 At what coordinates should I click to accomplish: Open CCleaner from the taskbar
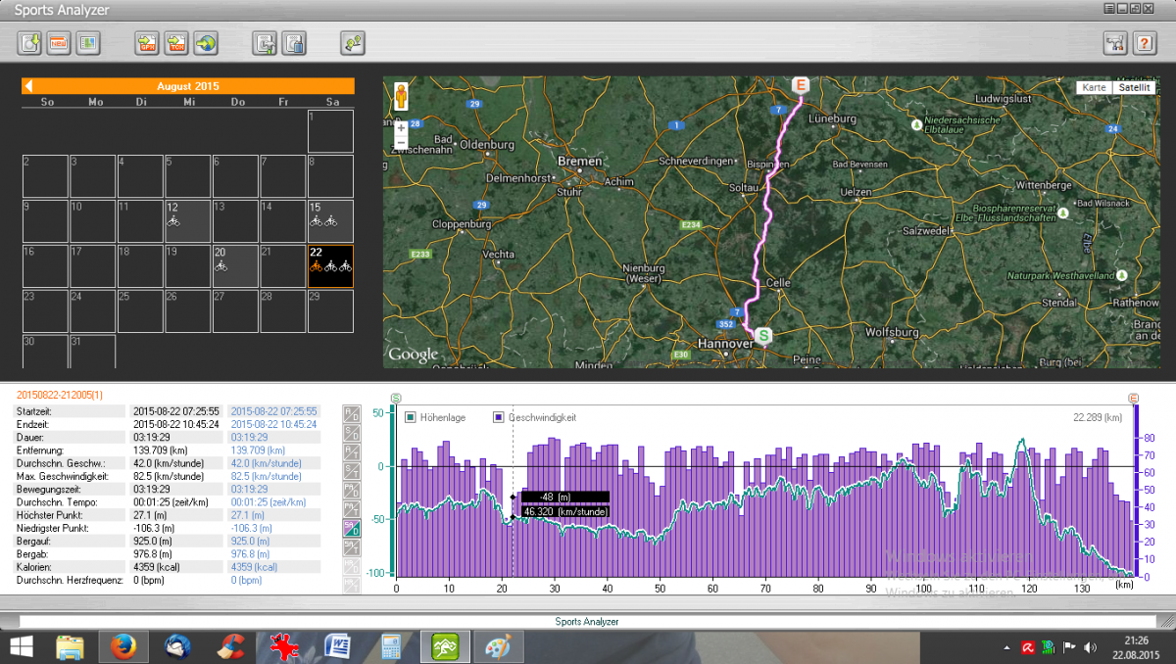tap(230, 646)
